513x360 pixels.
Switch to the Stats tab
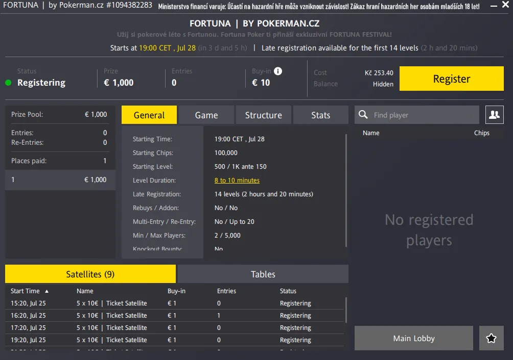point(321,115)
